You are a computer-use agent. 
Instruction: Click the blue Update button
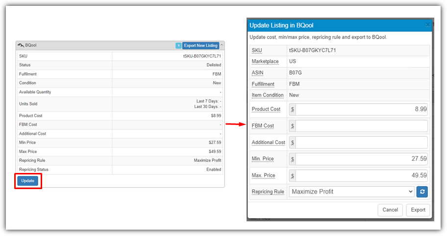[x=27, y=181]
